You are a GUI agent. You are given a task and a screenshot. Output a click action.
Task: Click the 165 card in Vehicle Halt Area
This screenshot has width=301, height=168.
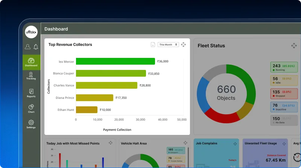pyautogui.click(x=176, y=151)
